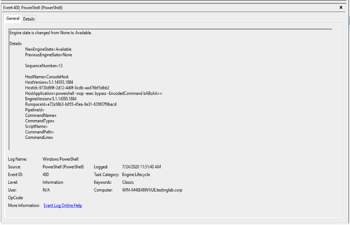Select the RunspaceId GUID line
Viewport: 350px width, 225px height.
71,104
